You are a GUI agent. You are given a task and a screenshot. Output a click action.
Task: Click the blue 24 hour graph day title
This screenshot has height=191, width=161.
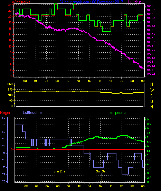coord(91,2)
